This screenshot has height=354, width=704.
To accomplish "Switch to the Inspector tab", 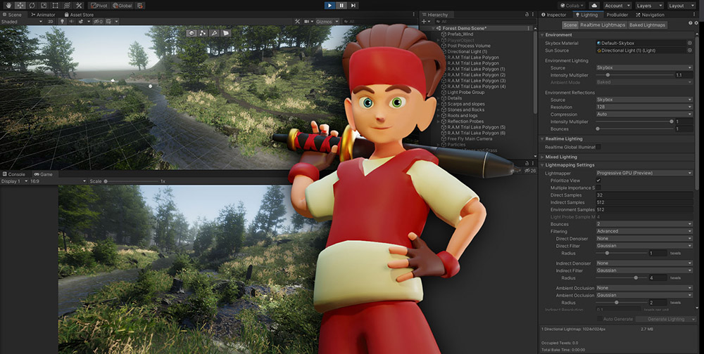I will click(553, 15).
